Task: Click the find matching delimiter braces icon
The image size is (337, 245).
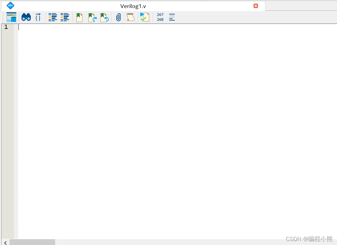Action: pos(38,17)
